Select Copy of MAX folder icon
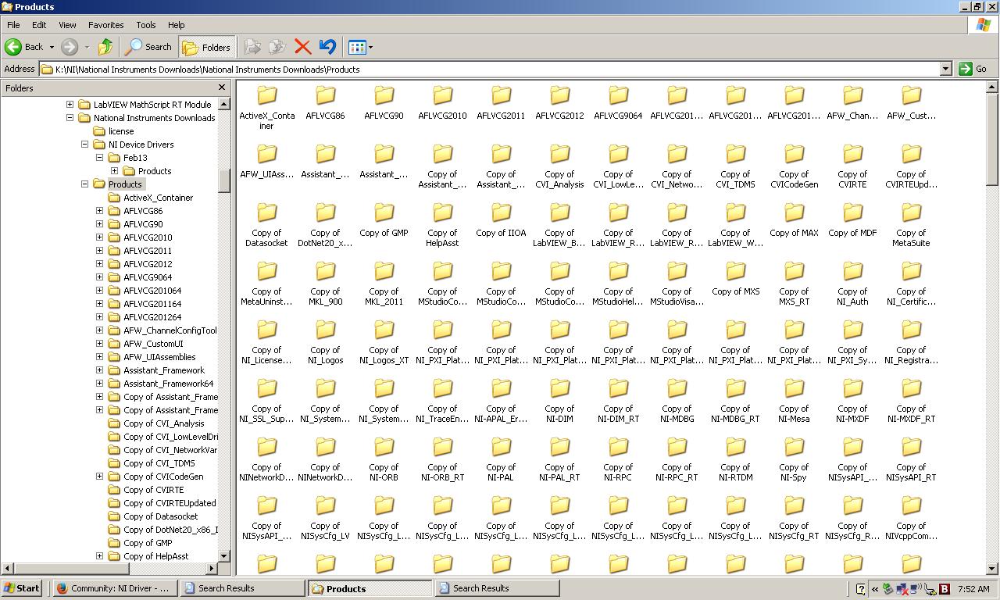1000x600 pixels. [794, 212]
